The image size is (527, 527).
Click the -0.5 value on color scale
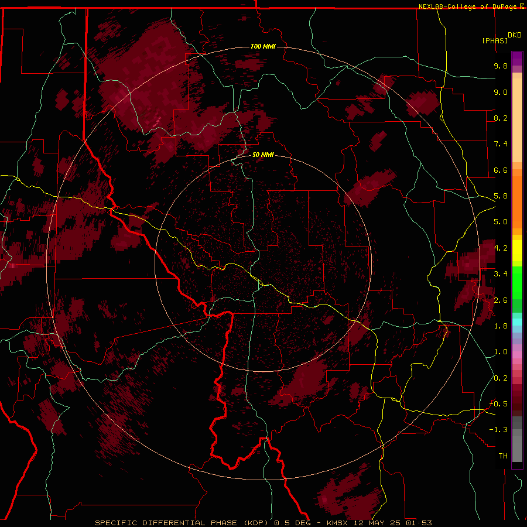498,404
